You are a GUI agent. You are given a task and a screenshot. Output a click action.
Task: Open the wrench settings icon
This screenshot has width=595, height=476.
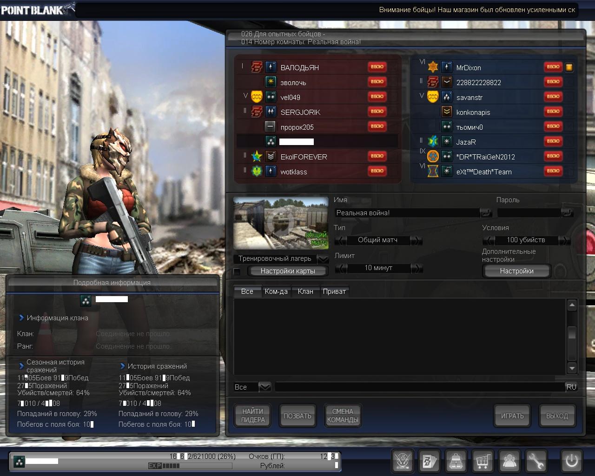536,461
